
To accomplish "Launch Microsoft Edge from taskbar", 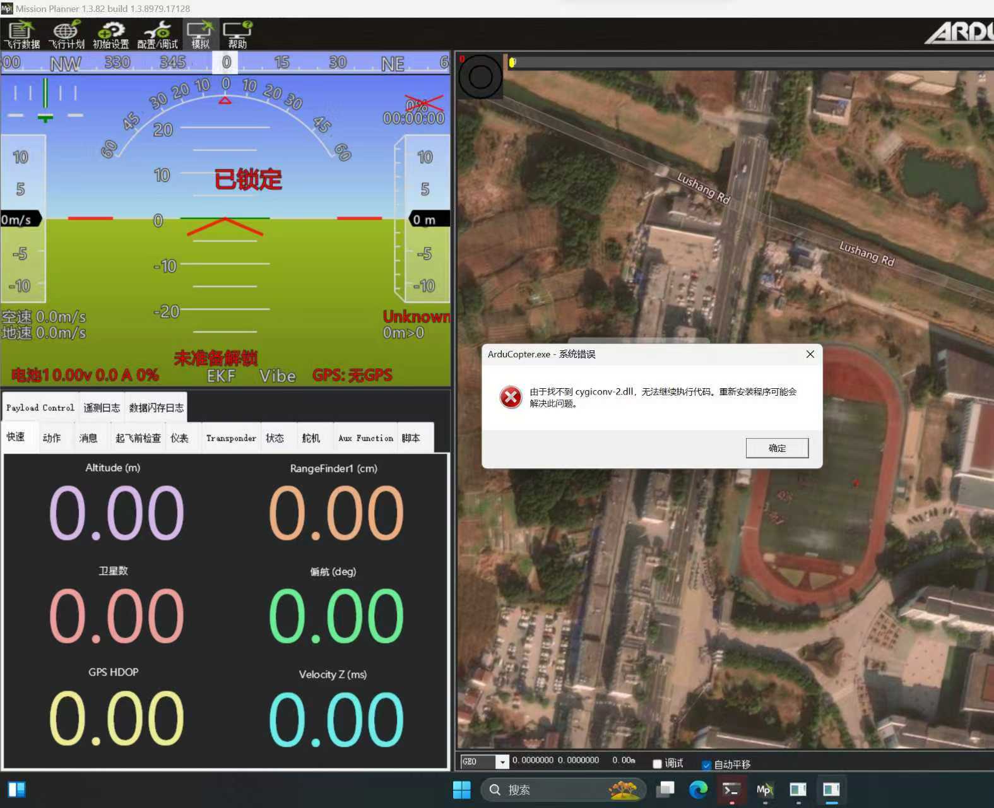I will click(x=698, y=790).
